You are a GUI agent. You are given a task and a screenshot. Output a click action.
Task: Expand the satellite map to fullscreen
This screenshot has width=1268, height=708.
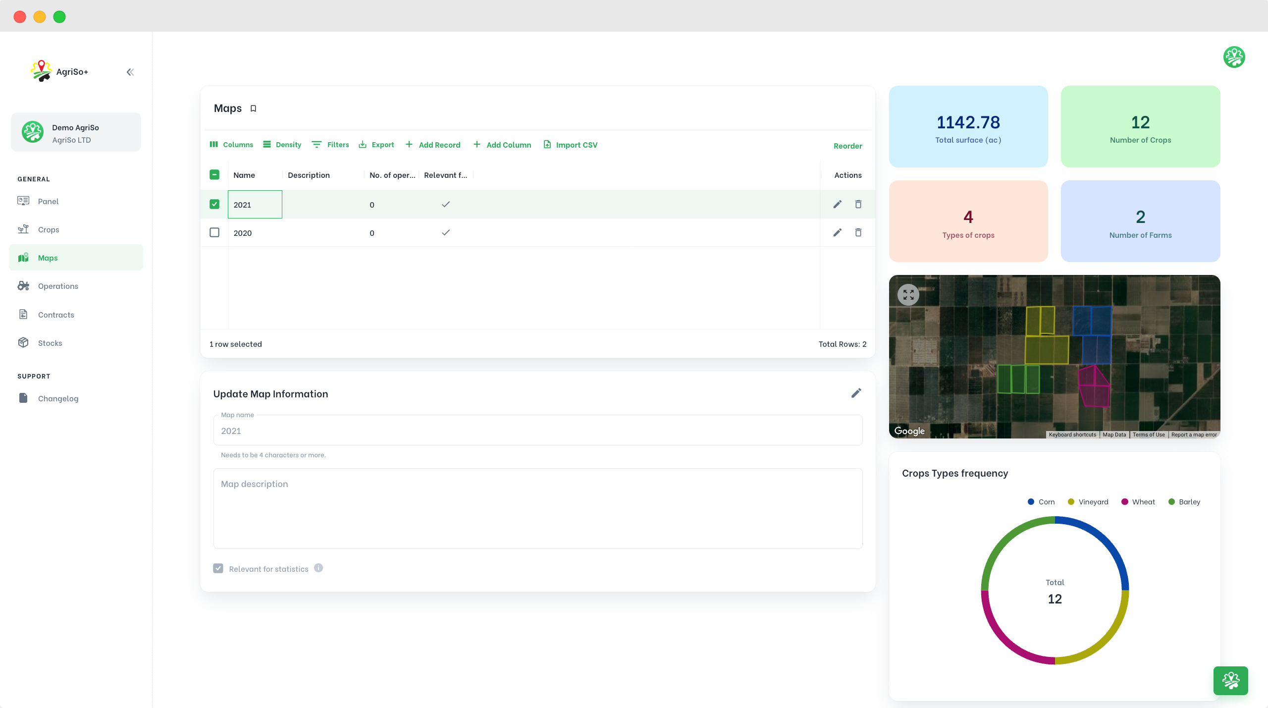908,295
